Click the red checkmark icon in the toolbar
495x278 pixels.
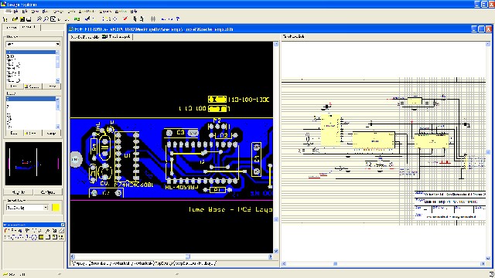click(x=125, y=19)
